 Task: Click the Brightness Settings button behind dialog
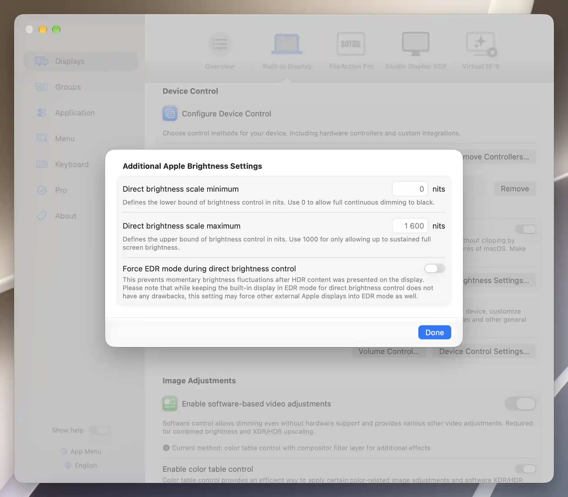(499, 280)
